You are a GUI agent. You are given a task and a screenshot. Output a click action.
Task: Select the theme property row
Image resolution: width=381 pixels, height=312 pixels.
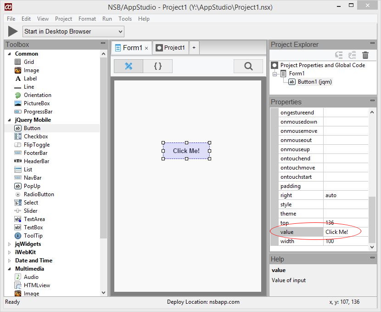(x=323, y=214)
